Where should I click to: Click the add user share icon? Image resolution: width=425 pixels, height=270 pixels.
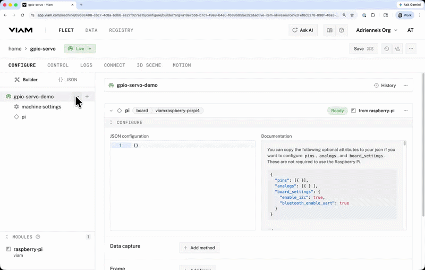click(397, 49)
